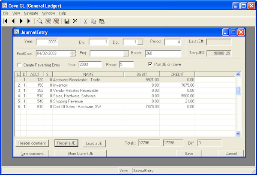Screen dimensions: 257x175
Task: Copy selection using copy icon
Action: click(x=93, y=21)
